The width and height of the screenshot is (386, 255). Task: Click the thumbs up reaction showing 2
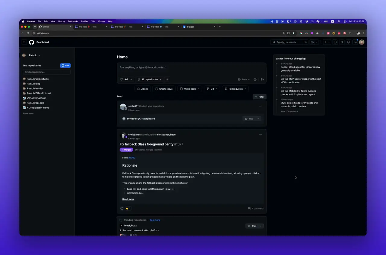128,208
